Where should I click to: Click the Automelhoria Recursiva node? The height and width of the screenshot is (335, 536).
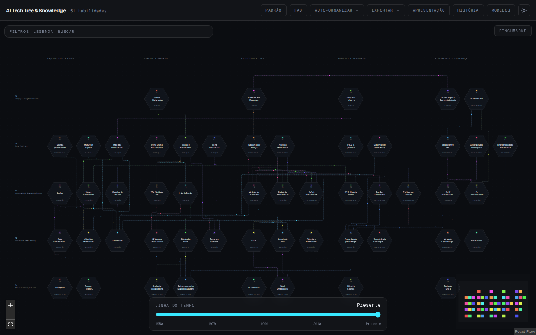click(x=254, y=99)
